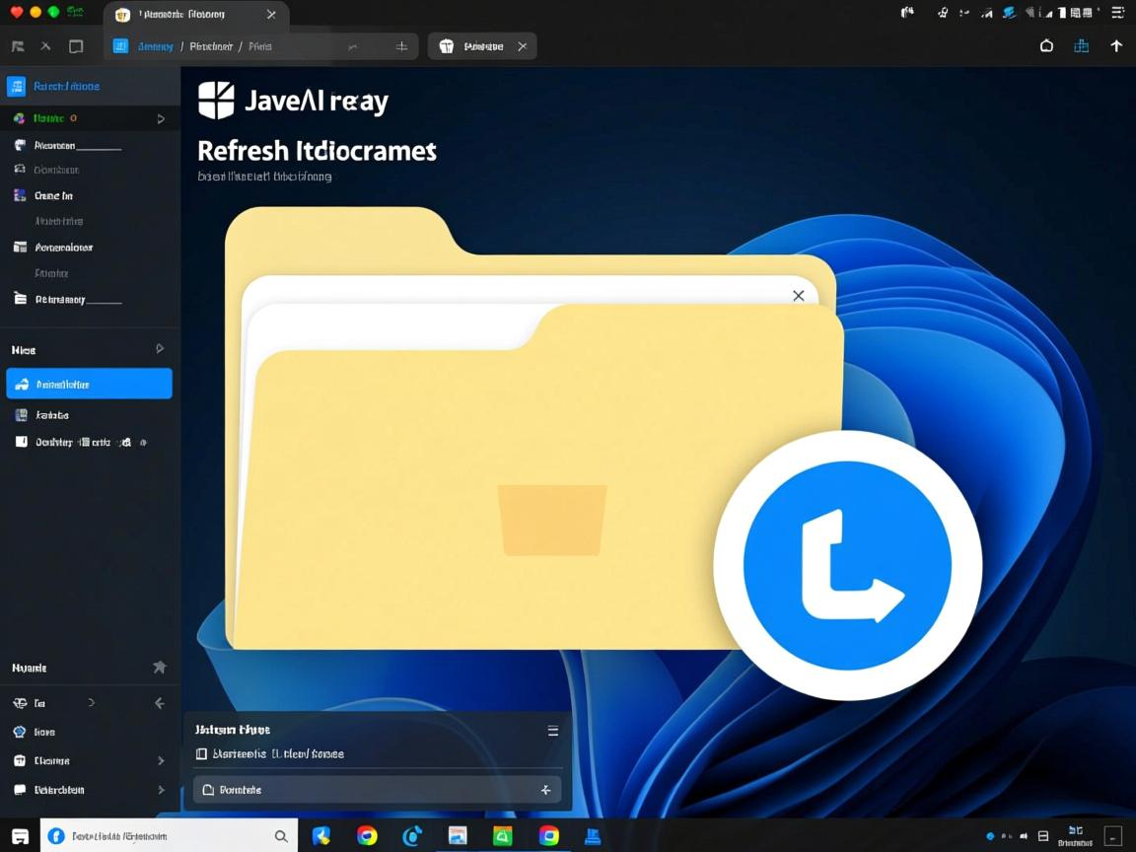This screenshot has height=852, width=1136.
Task: Open the Edge browser from the taskbar
Action: coord(412,836)
